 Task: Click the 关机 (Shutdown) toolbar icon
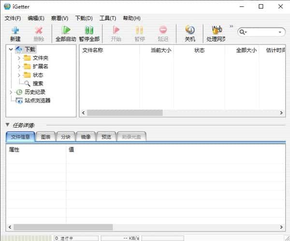[x=190, y=33]
